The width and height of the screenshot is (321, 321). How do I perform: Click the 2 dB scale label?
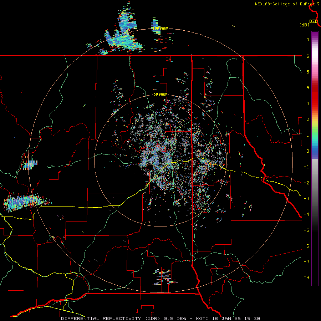[308, 119]
